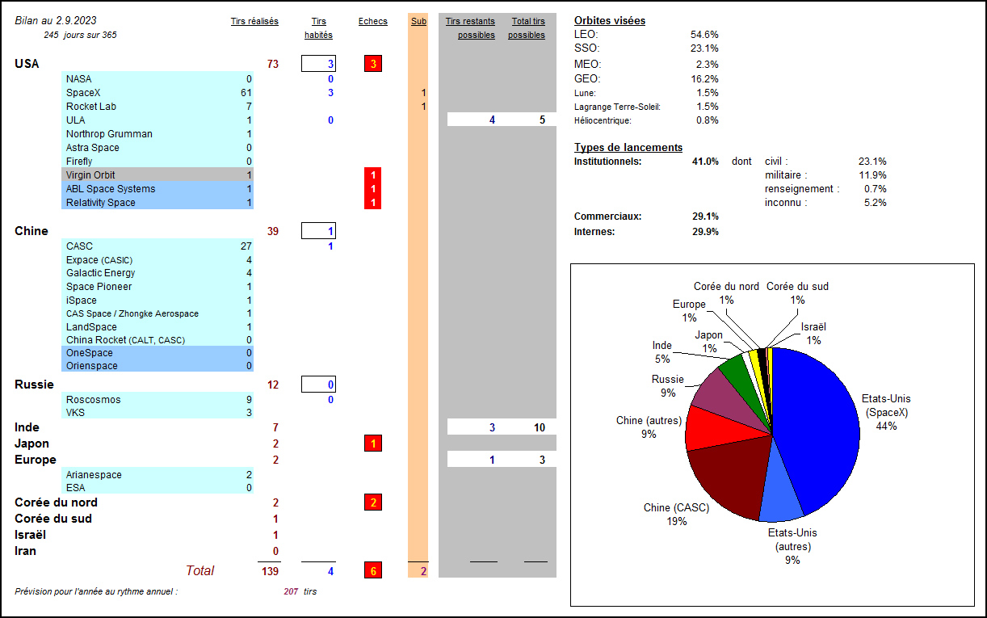This screenshot has height=618, width=987.
Task: Click the 'Galactic Energy' row label
Action: click(99, 273)
